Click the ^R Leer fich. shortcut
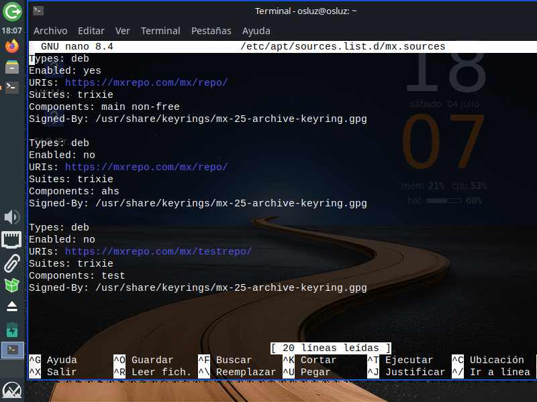Image resolution: width=537 pixels, height=402 pixels. coord(152,372)
